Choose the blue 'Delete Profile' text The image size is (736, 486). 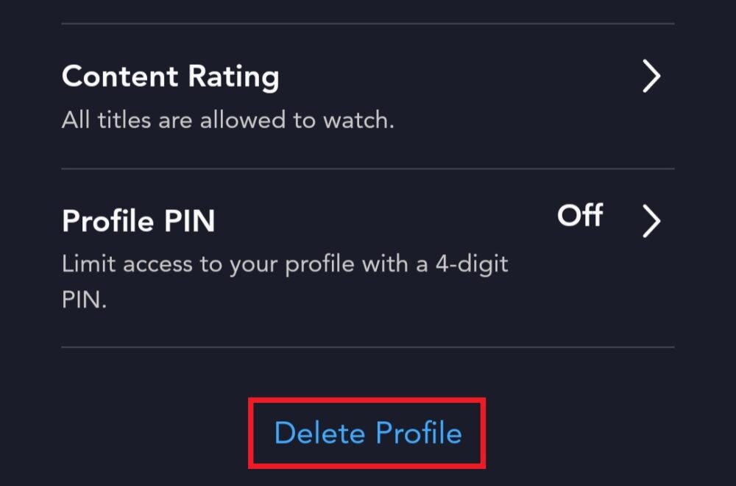(367, 433)
